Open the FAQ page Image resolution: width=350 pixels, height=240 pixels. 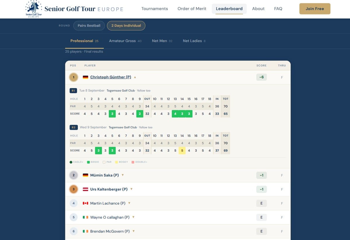278,9
